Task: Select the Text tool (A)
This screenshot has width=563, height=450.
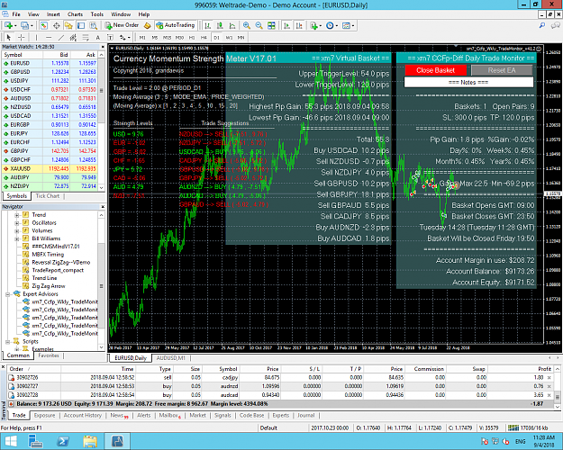Action: tap(97, 37)
